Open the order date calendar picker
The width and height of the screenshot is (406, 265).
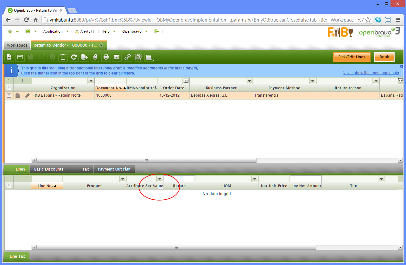tap(186, 81)
